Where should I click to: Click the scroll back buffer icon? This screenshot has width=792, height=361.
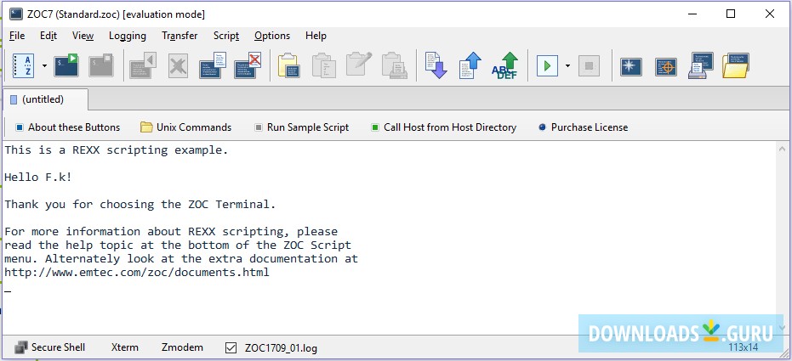[x=143, y=65]
